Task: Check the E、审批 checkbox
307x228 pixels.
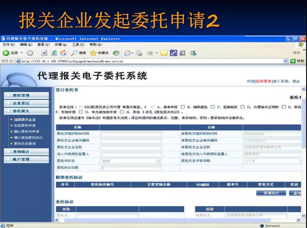Action: pos(284,107)
